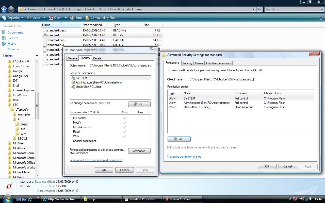Click the Advanced button
This screenshot has width=325, height=203.
pyautogui.click(x=139, y=151)
